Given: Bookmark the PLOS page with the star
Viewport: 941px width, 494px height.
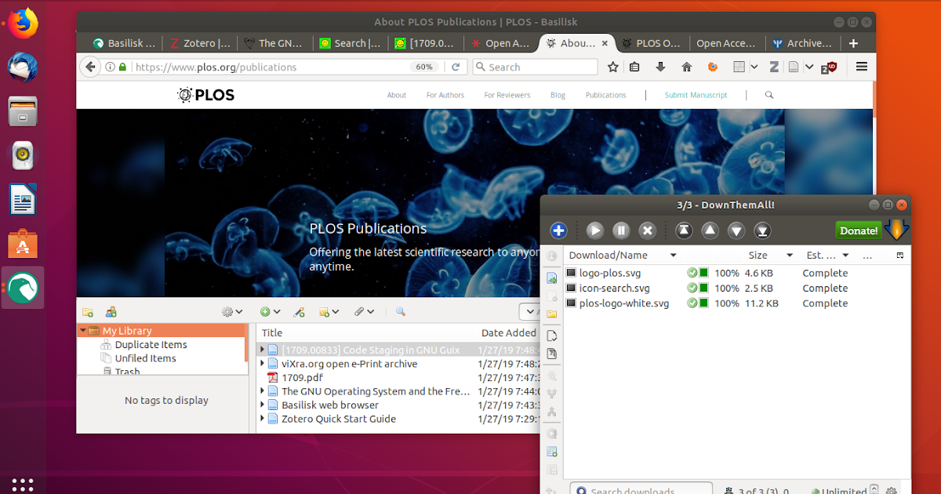Looking at the screenshot, I should [613, 67].
